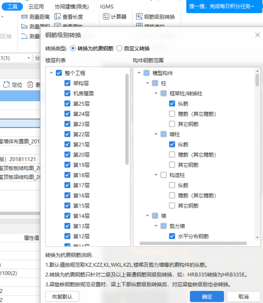Click the 定位 locate icon
263x303 pixels.
6,84
